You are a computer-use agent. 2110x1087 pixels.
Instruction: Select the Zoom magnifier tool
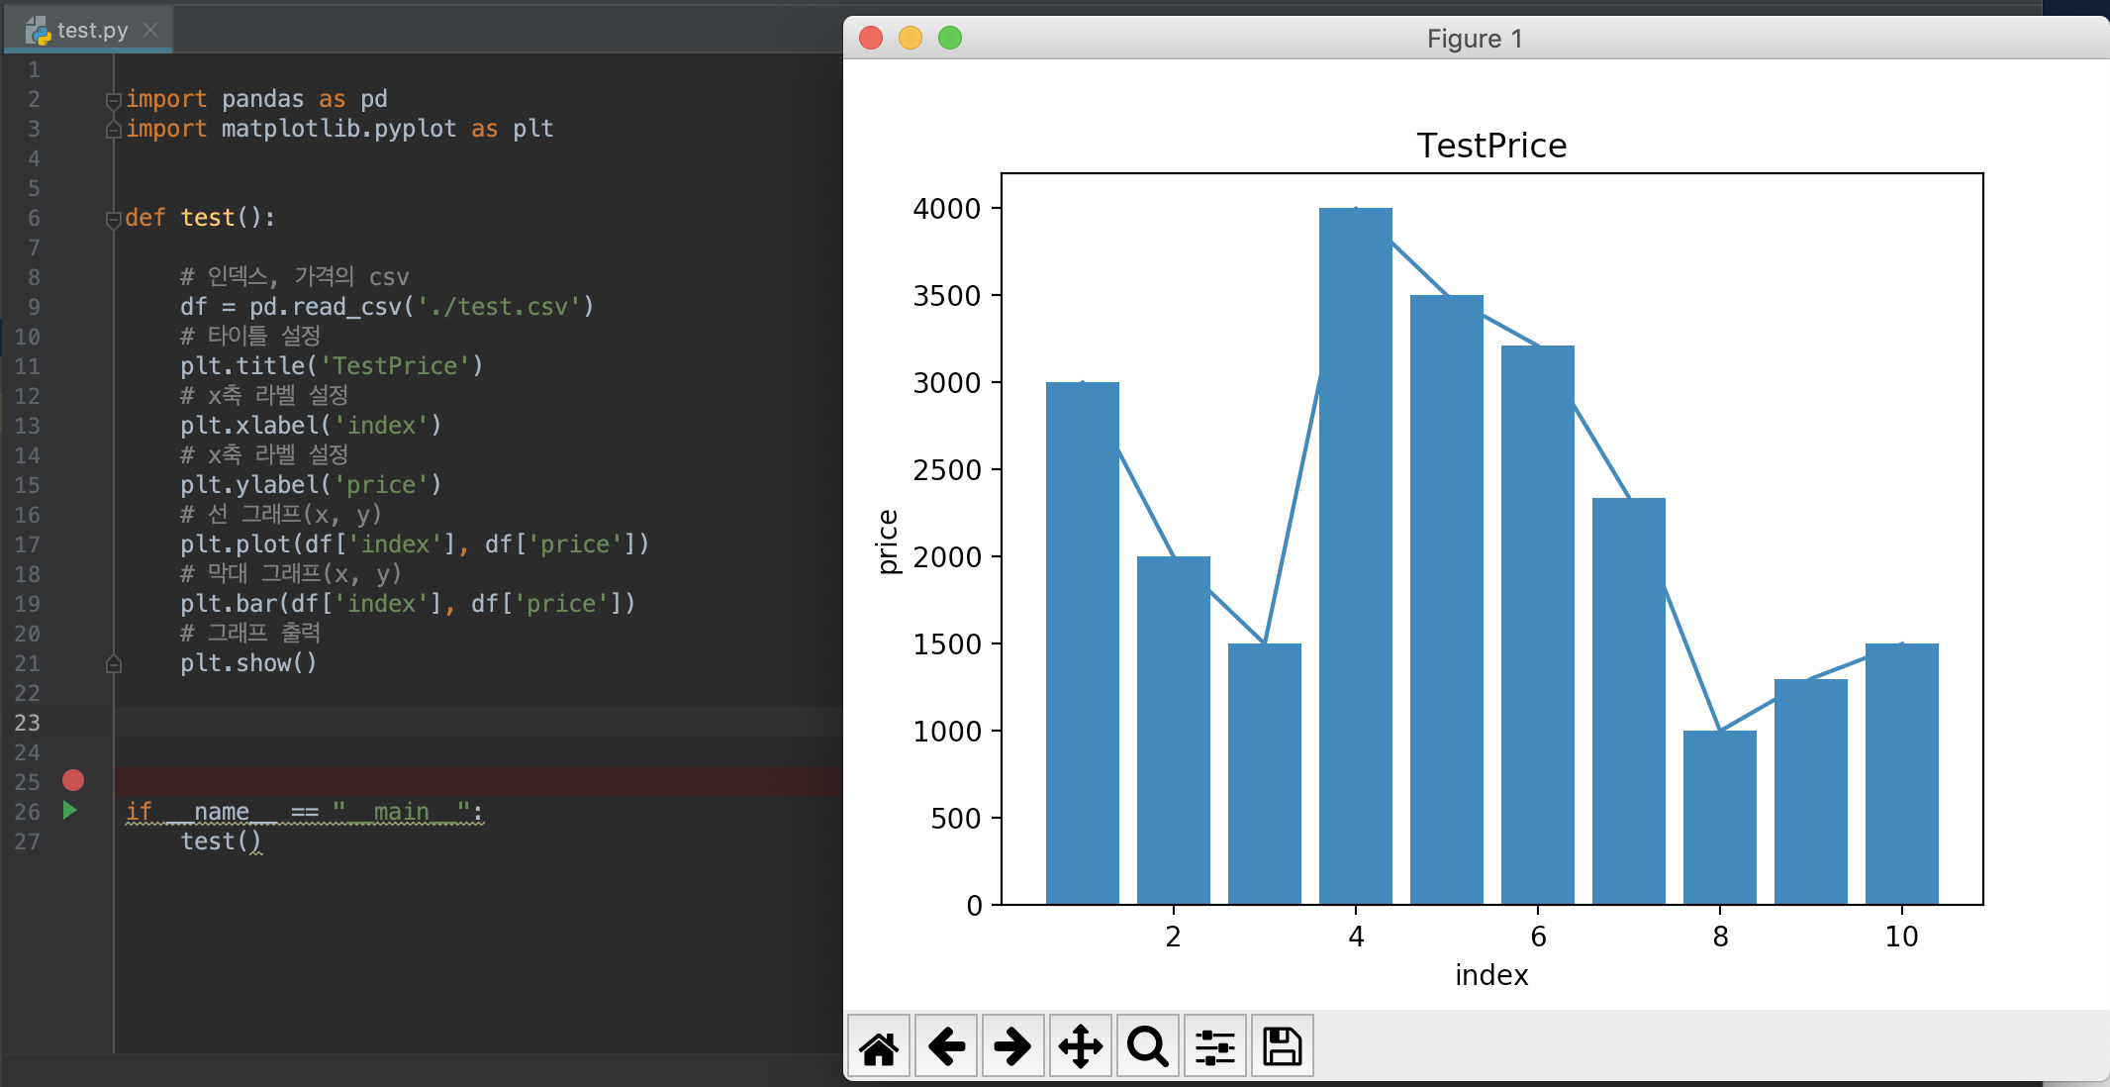click(1147, 1046)
